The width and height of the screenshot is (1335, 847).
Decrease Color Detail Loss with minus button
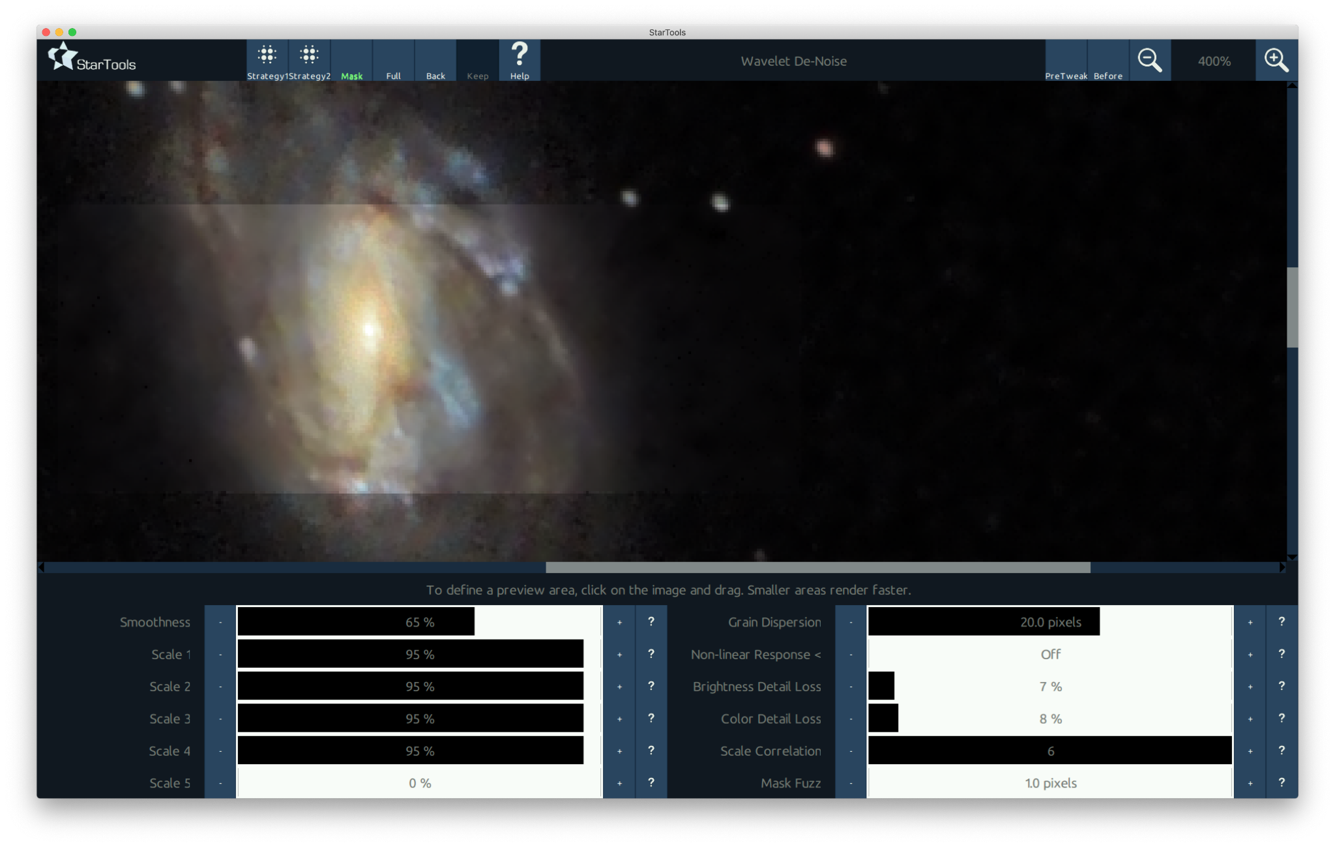(x=851, y=719)
